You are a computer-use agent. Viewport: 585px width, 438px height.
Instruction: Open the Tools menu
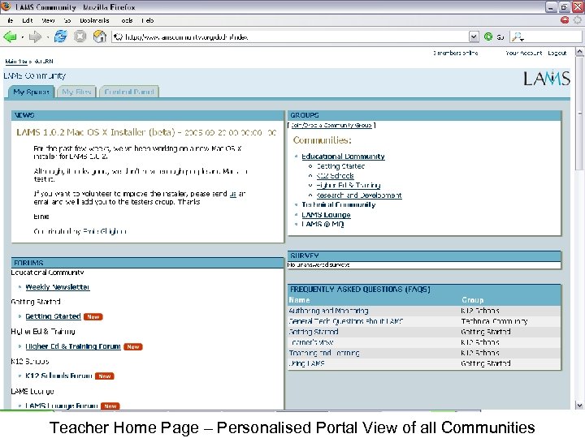pos(127,20)
